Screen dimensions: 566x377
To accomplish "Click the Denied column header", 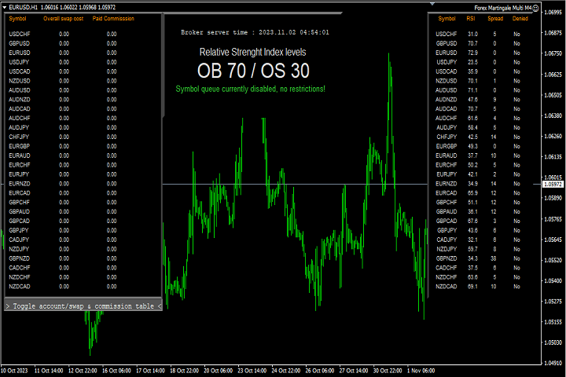I will pos(520,18).
